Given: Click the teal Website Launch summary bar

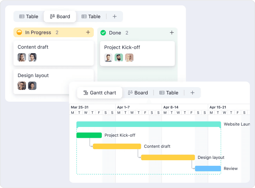Looking at the screenshot, I should coord(148,124).
